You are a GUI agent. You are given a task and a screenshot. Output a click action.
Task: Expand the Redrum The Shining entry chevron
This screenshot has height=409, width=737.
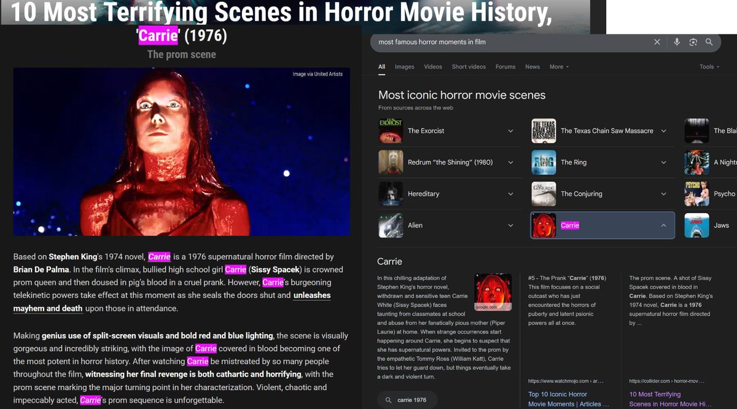click(510, 162)
